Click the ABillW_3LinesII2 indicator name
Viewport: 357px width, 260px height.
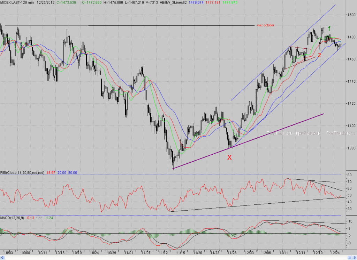(x=173, y=2)
